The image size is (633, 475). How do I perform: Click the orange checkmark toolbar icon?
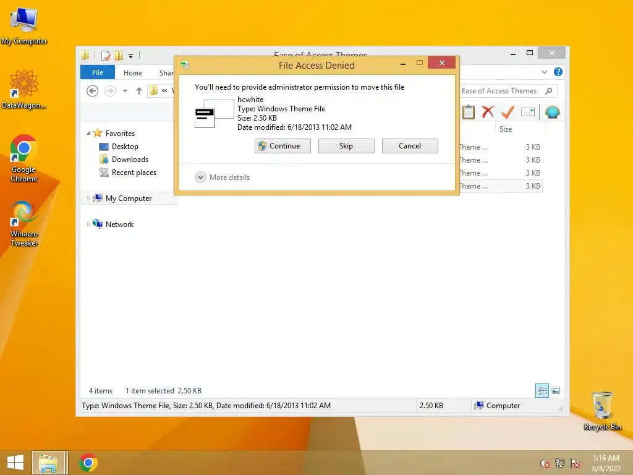[x=508, y=112]
